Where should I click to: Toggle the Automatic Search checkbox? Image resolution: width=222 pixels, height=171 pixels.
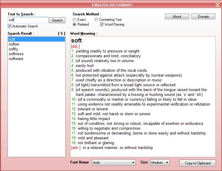click(9, 26)
